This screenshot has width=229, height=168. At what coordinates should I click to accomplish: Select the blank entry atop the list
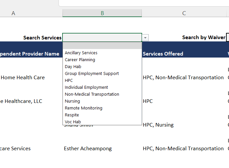(x=102, y=46)
